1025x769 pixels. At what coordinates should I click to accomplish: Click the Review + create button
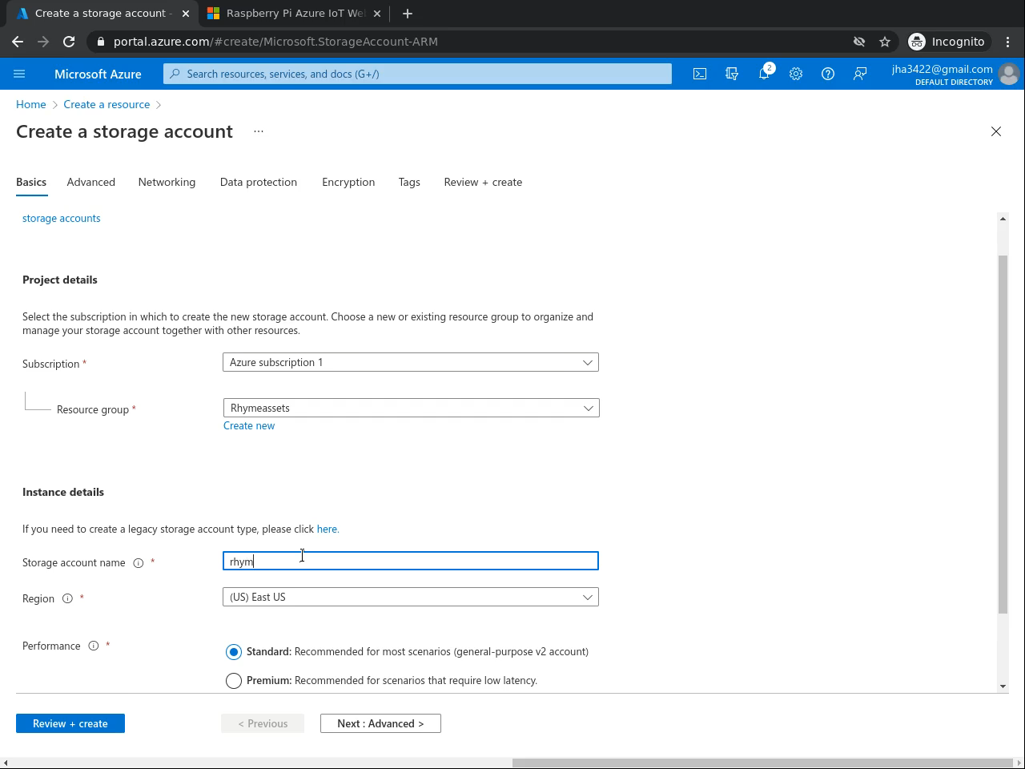point(70,724)
